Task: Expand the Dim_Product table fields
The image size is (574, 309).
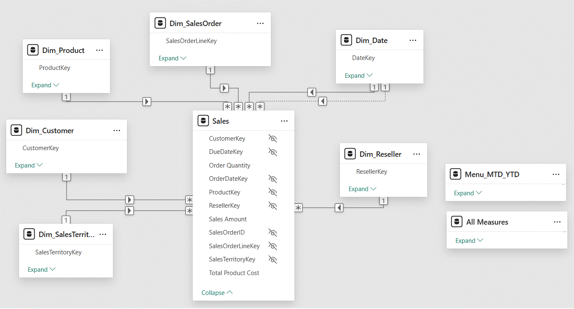Action: tap(45, 85)
